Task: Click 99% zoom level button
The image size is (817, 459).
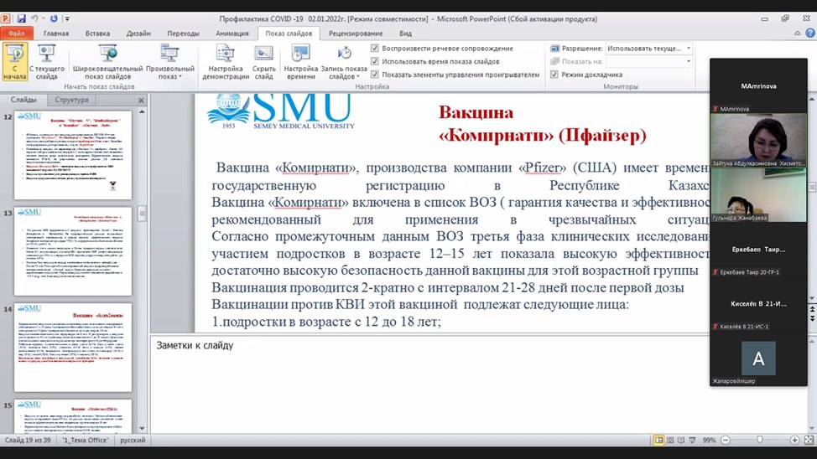Action: (709, 441)
